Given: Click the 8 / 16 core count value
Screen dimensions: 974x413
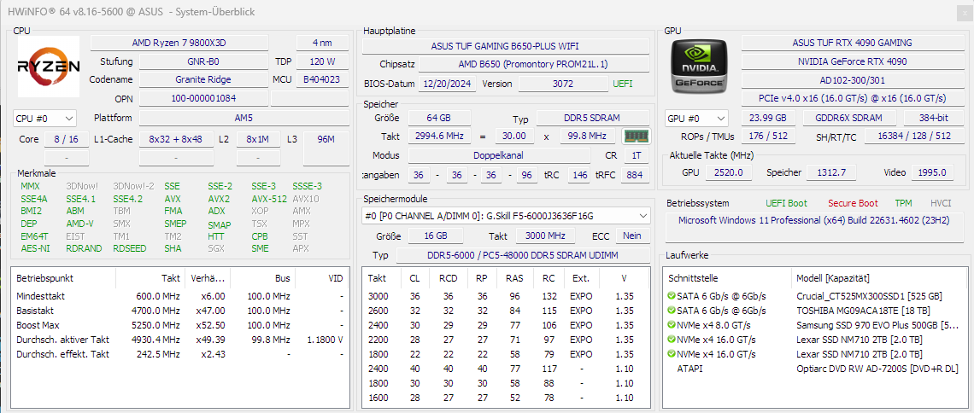Looking at the screenshot, I should click(x=67, y=139).
